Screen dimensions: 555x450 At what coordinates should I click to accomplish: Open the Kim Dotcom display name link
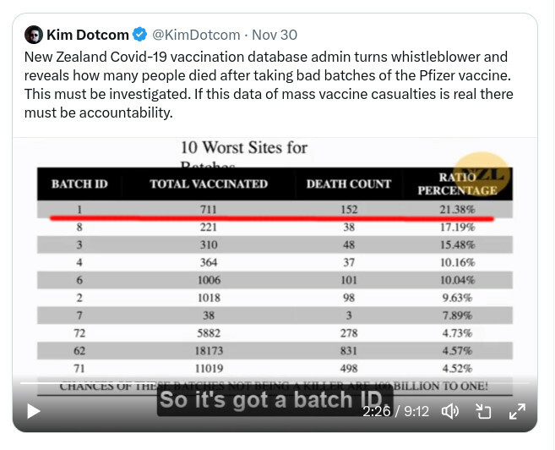coord(88,35)
